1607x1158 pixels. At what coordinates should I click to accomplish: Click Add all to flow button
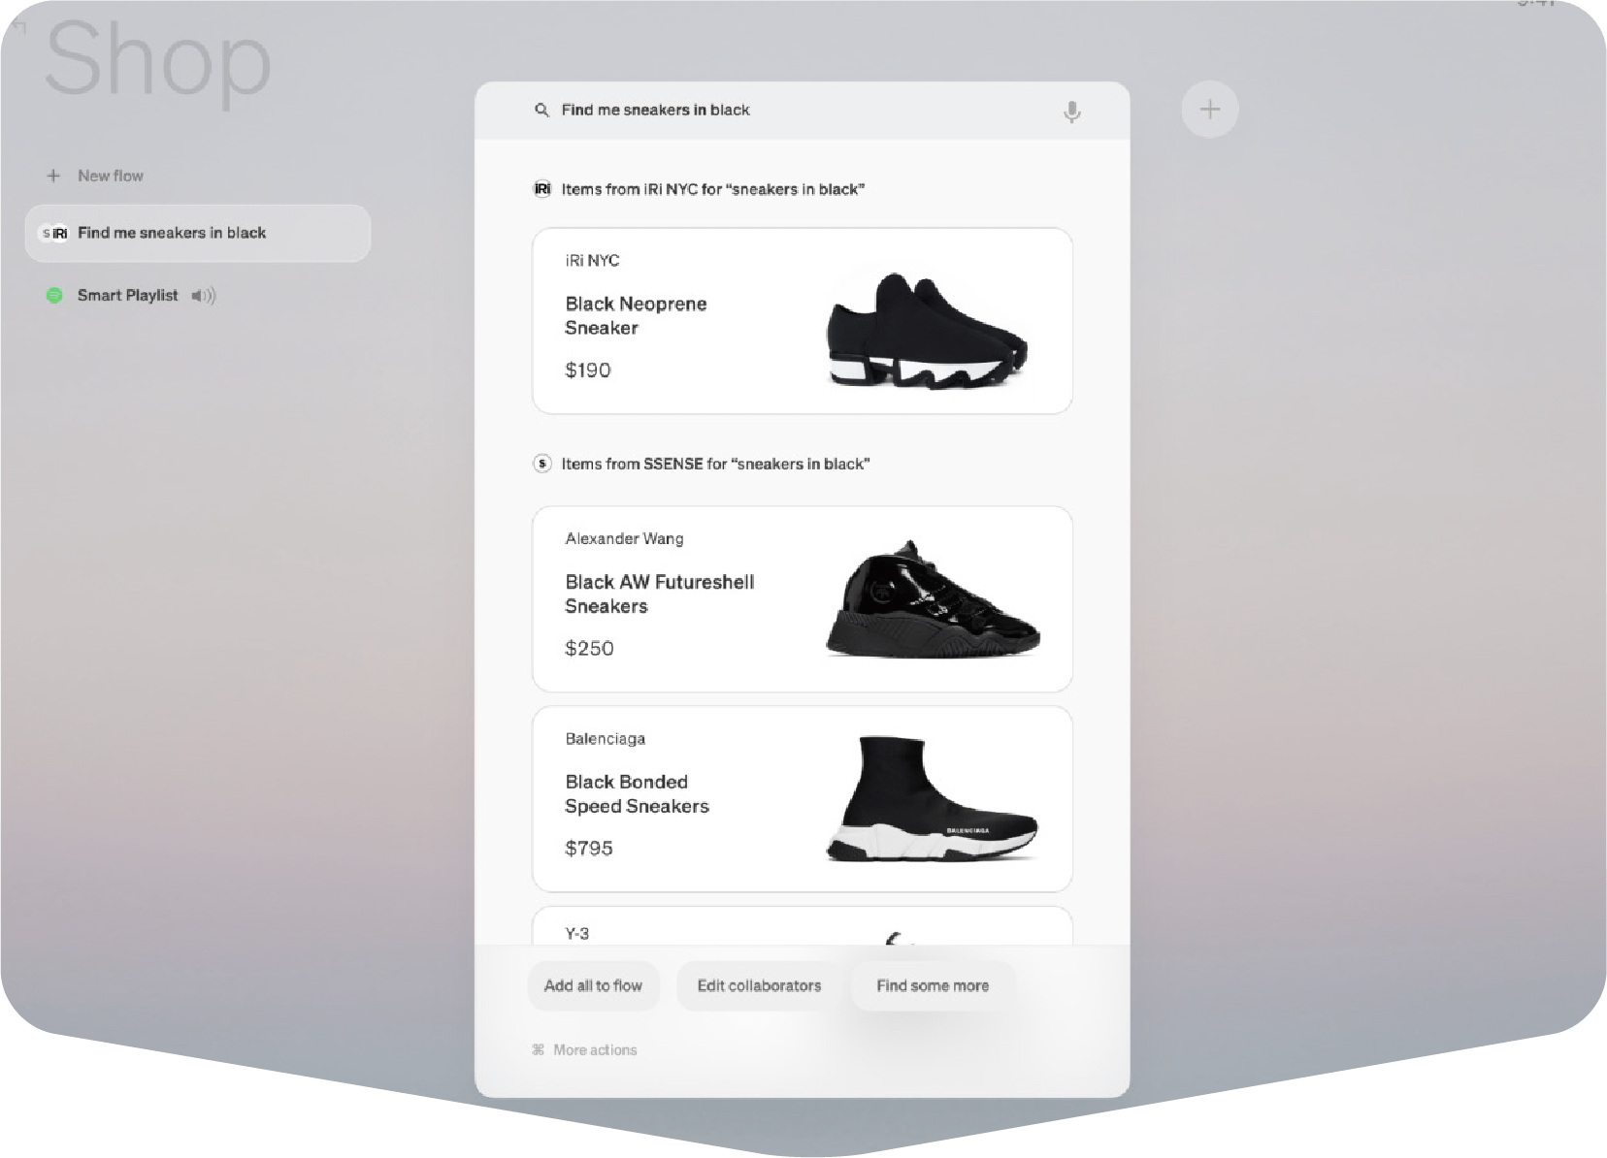[593, 985]
